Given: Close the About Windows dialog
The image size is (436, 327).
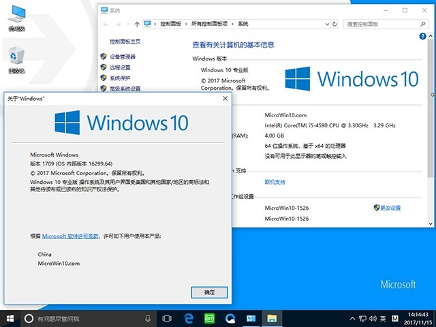Looking at the screenshot, I should click(x=225, y=98).
